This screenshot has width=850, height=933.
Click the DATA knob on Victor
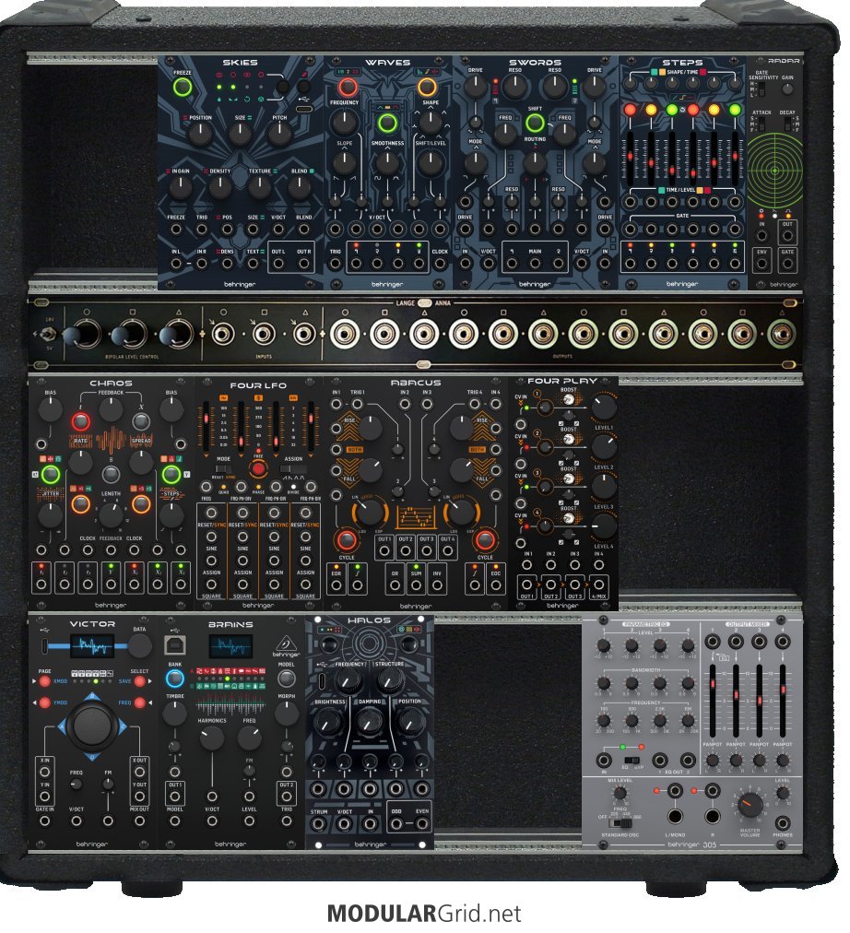click(x=140, y=646)
